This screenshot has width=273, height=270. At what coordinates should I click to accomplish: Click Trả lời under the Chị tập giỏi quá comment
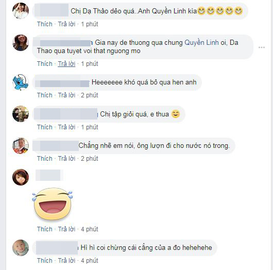click(66, 127)
